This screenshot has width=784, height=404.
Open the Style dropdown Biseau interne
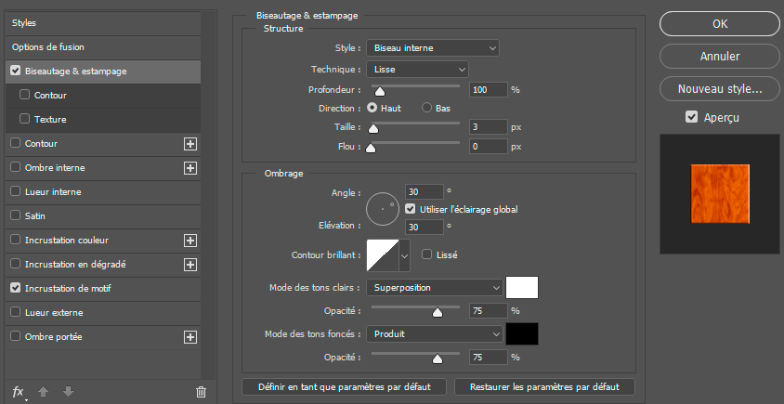(x=432, y=48)
